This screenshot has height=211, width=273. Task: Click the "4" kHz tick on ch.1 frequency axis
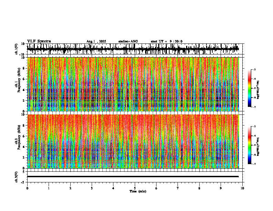(24, 90)
